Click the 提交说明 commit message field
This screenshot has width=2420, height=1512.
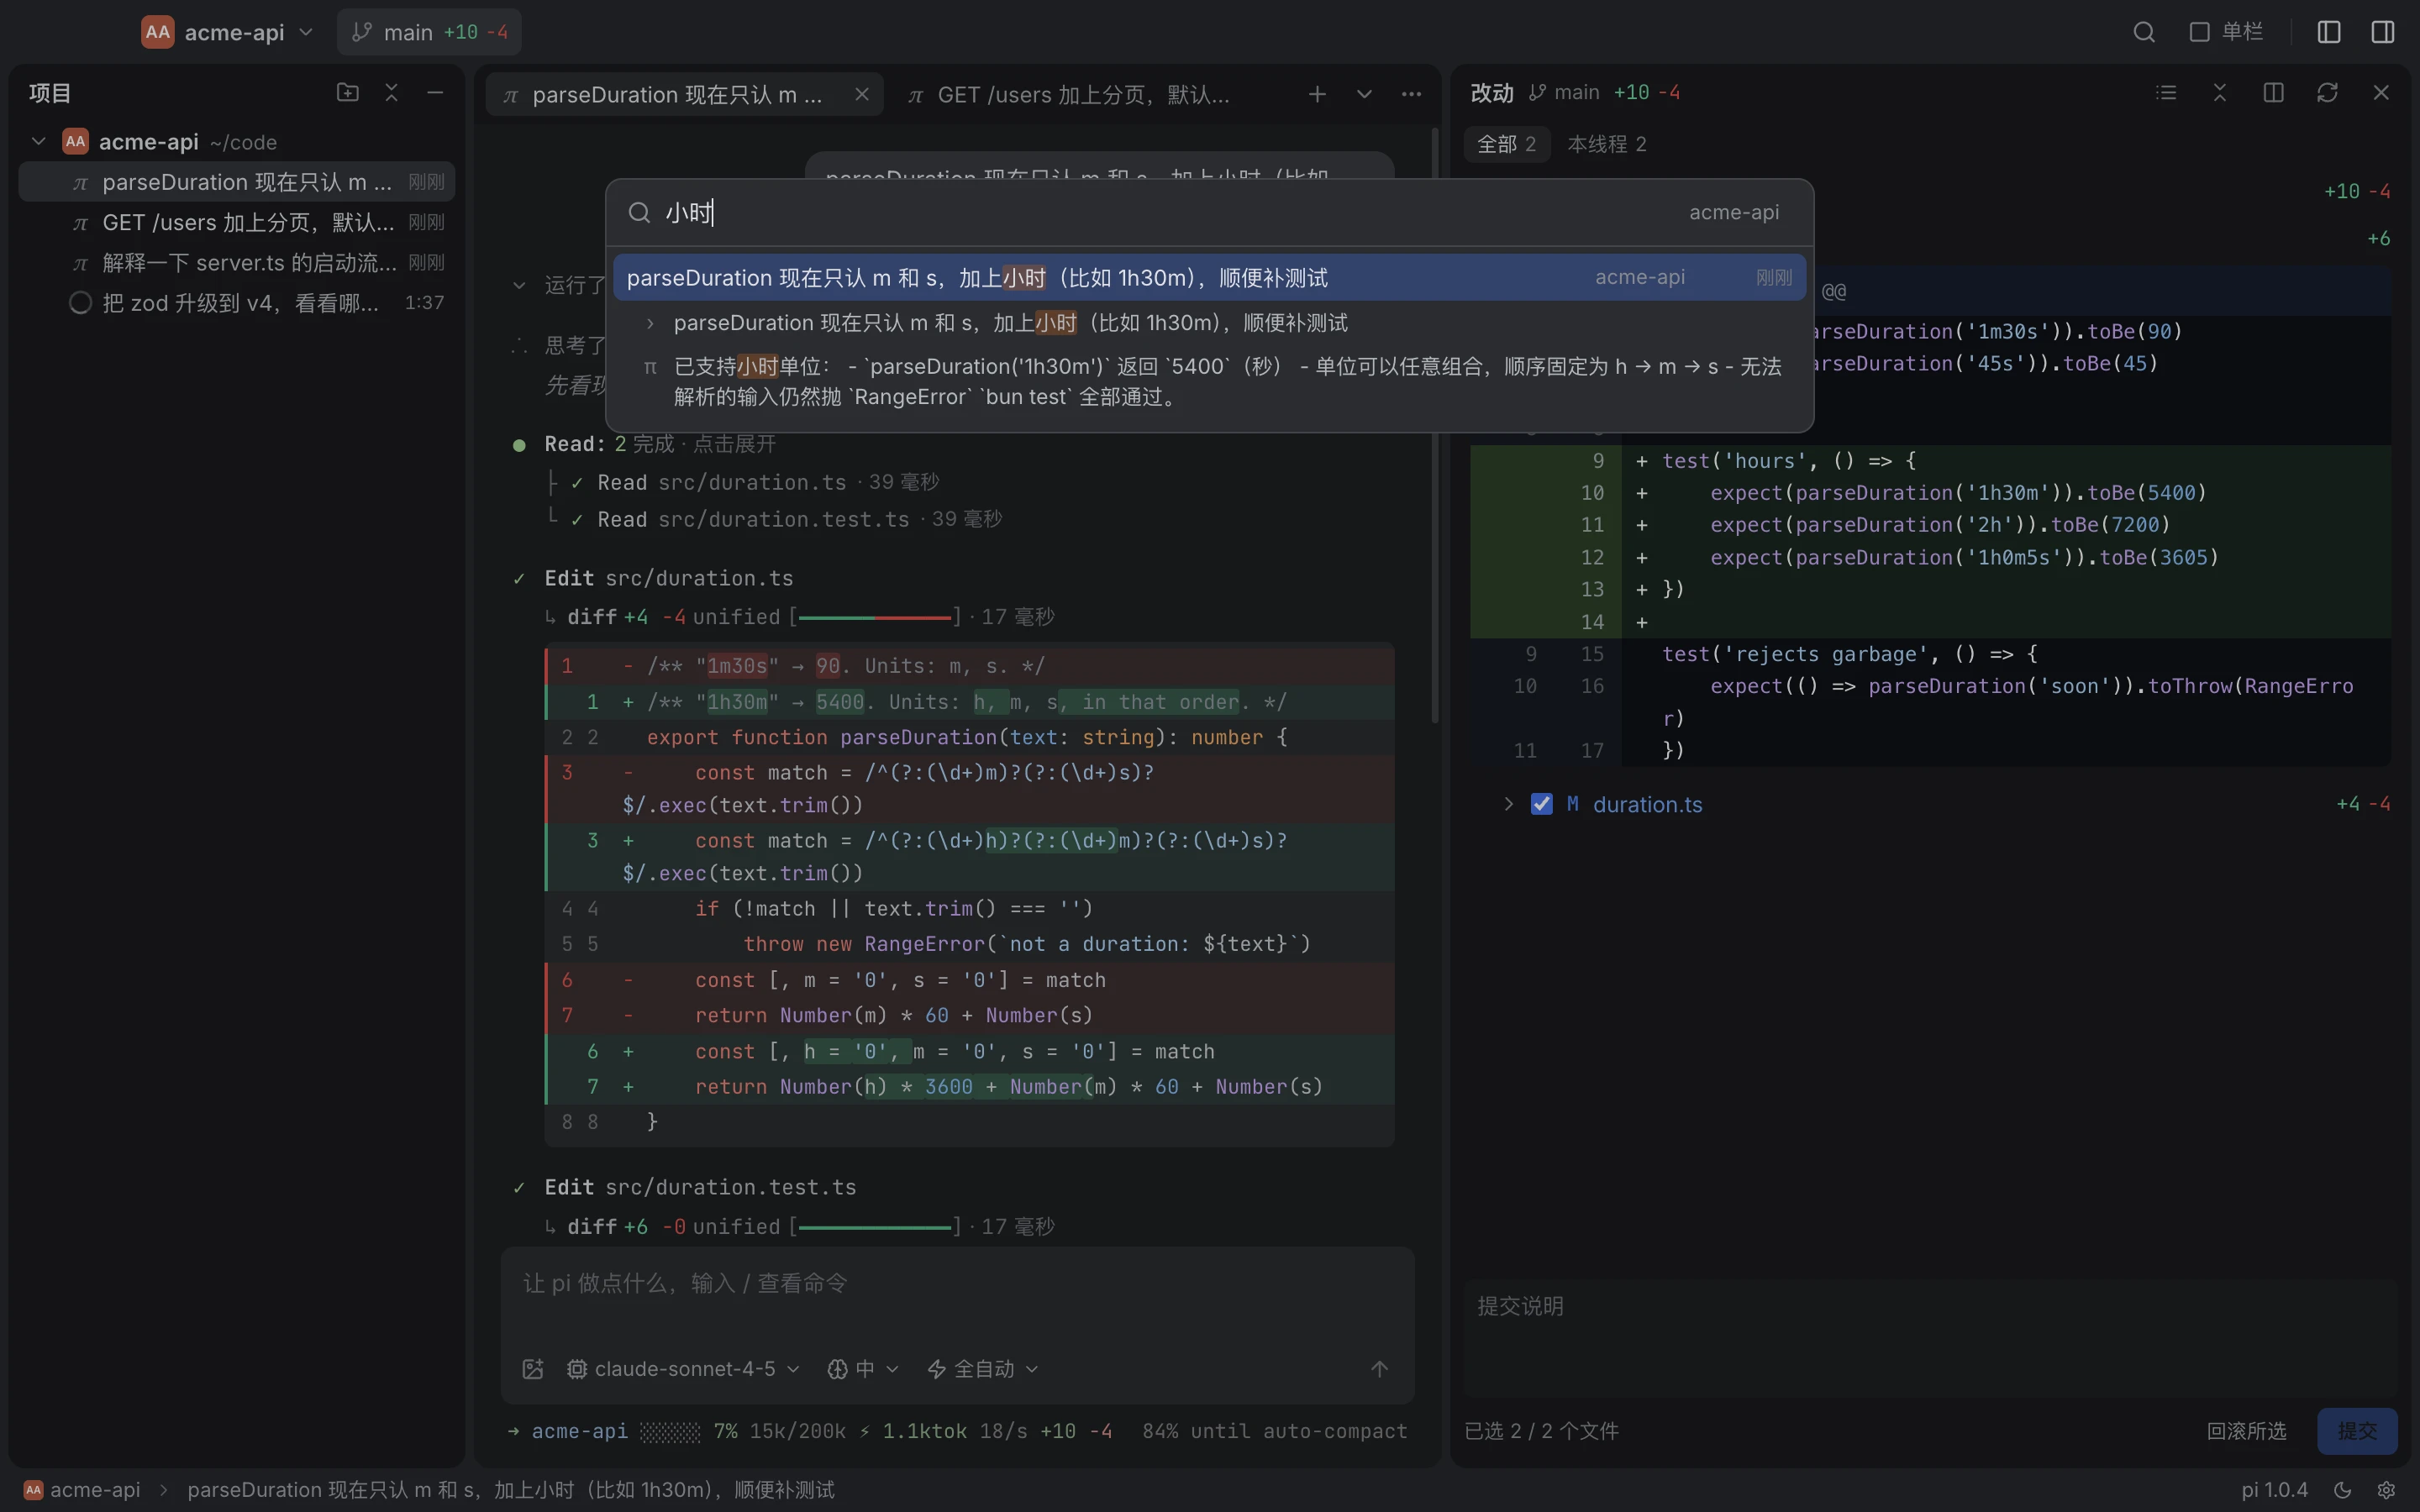pyautogui.click(x=1930, y=1337)
